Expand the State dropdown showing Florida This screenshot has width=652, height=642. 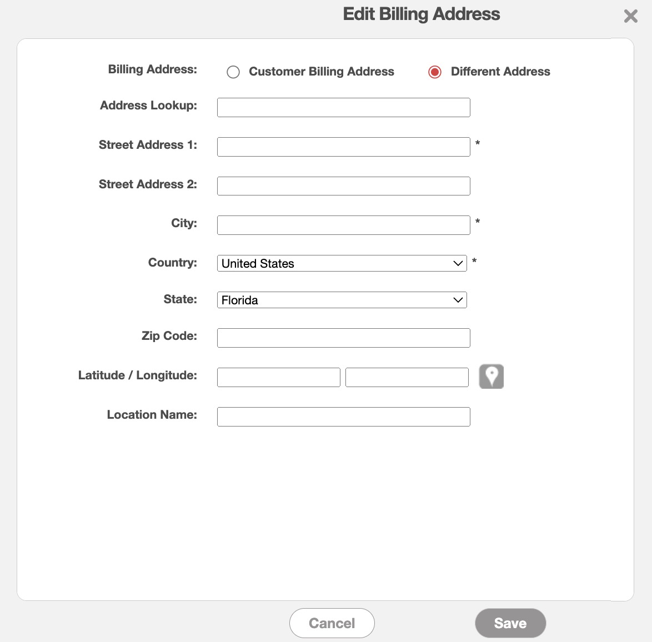[x=341, y=300]
